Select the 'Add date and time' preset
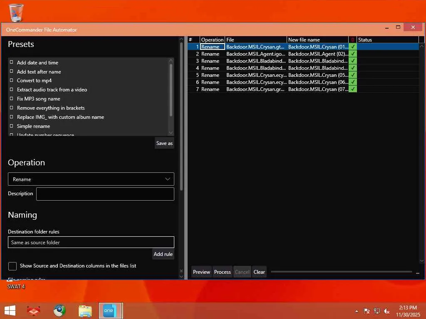 37,62
